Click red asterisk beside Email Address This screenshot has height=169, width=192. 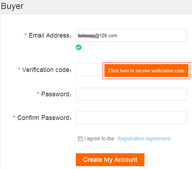[x=25, y=34]
